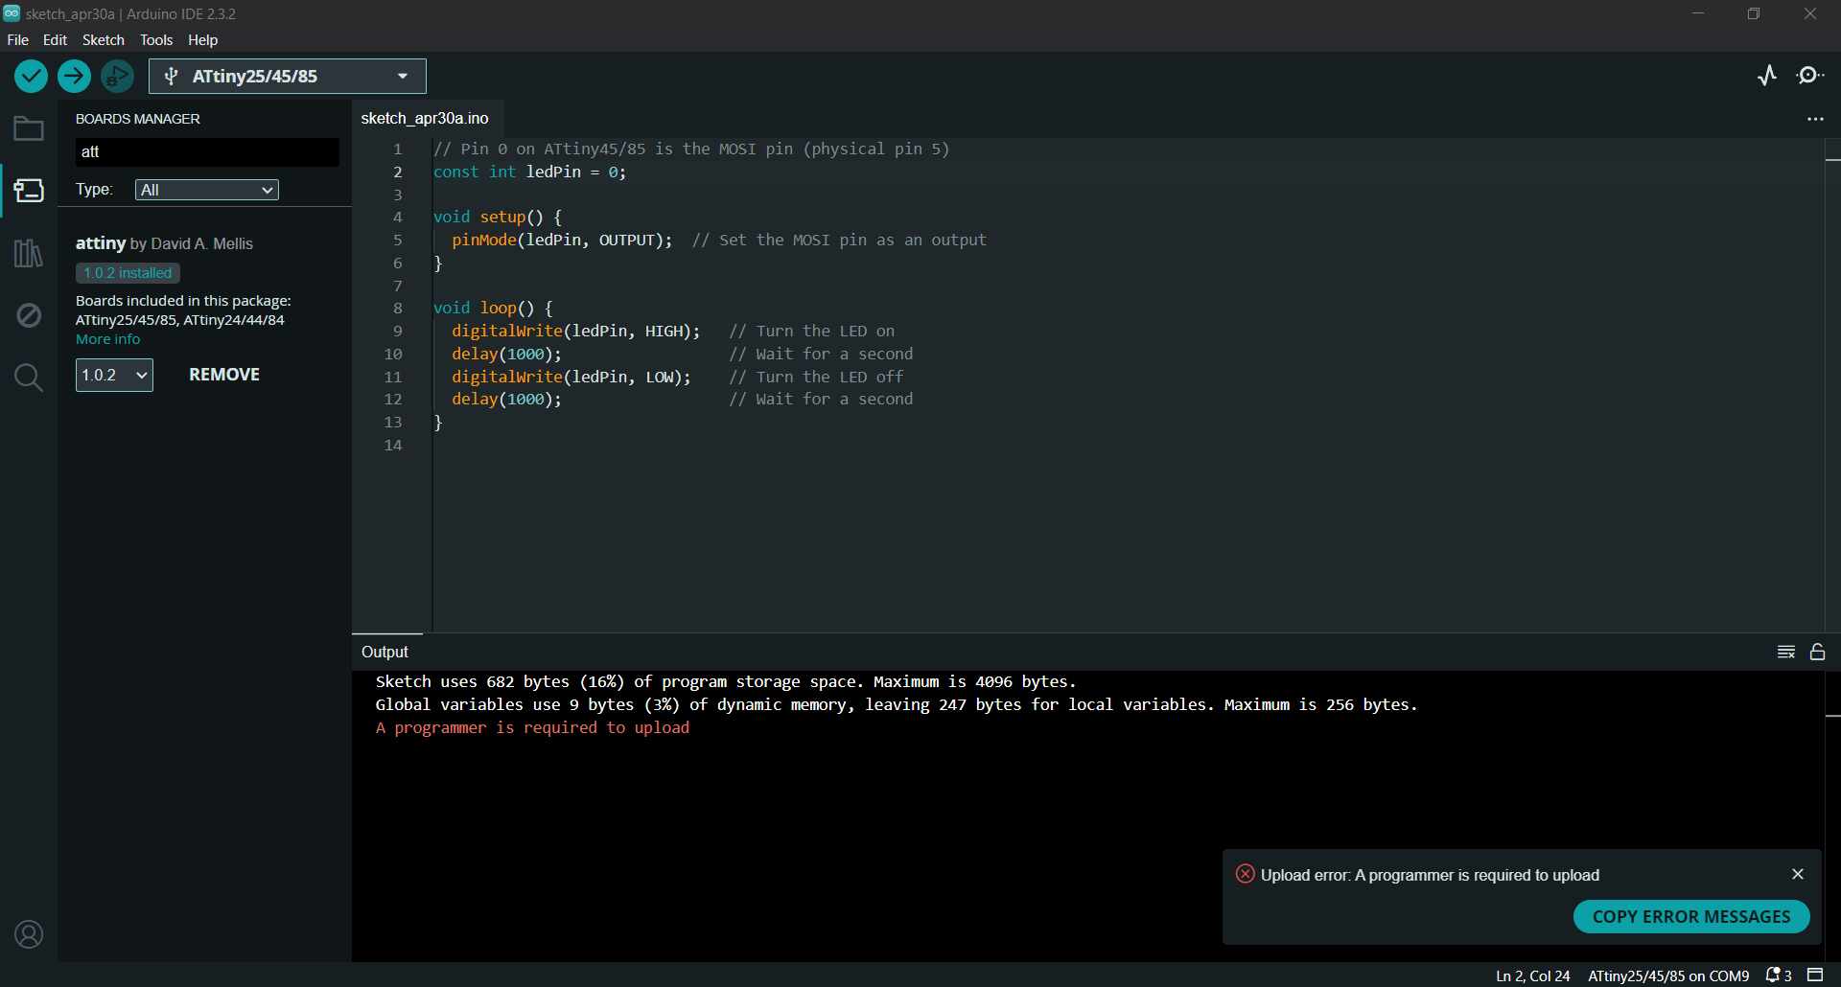Click the "void loop() {" code line
This screenshot has width=1841, height=987.
(493, 308)
